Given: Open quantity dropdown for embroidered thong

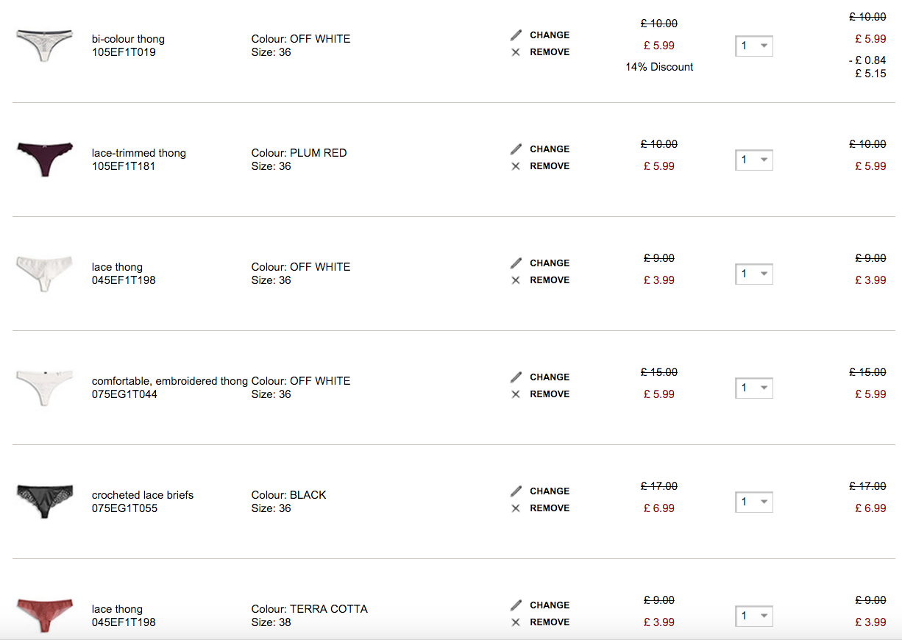Looking at the screenshot, I should point(754,388).
